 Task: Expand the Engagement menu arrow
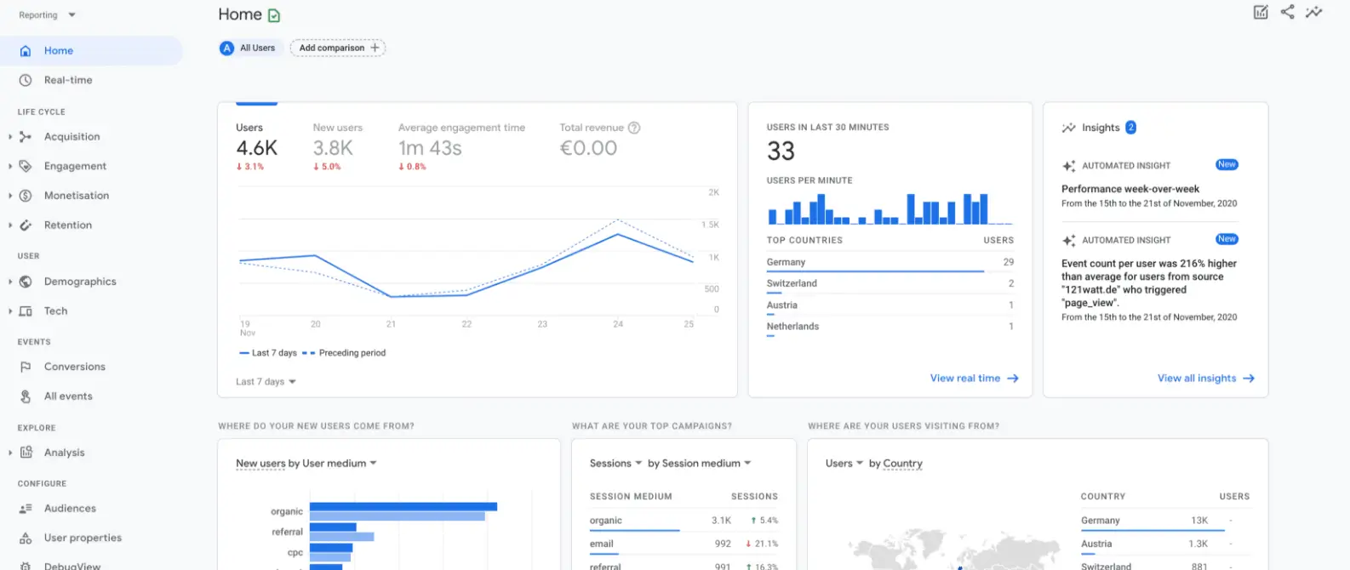[9, 166]
